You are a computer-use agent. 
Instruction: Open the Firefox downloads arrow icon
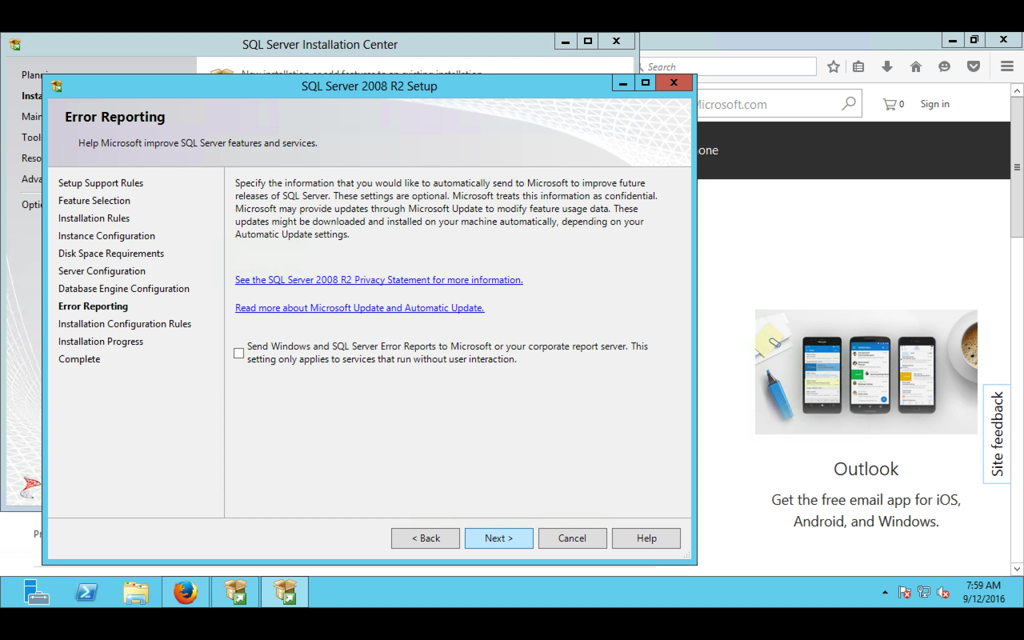[x=887, y=66]
